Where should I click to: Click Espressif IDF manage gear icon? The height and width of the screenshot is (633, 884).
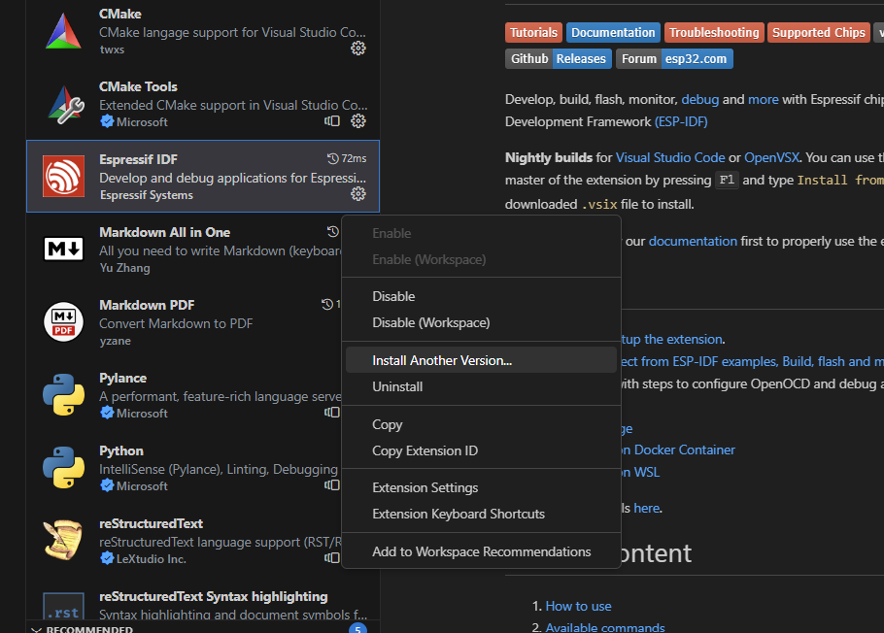pos(358,194)
